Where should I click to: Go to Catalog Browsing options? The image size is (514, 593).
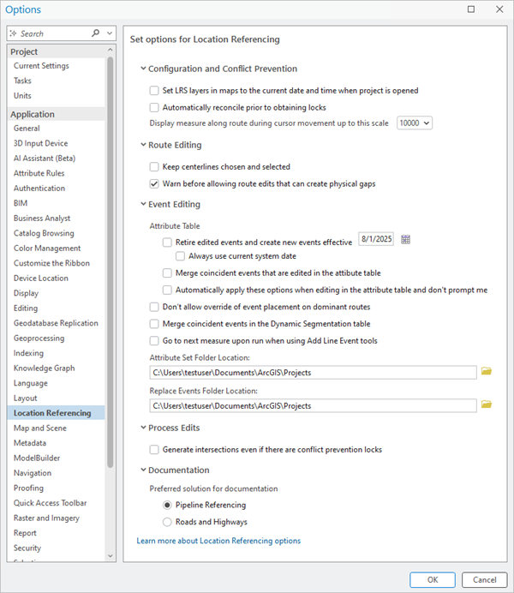pyautogui.click(x=44, y=233)
